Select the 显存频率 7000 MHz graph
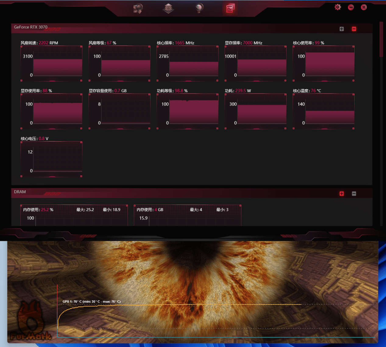Viewport: 386px width, 347px height. [256, 63]
